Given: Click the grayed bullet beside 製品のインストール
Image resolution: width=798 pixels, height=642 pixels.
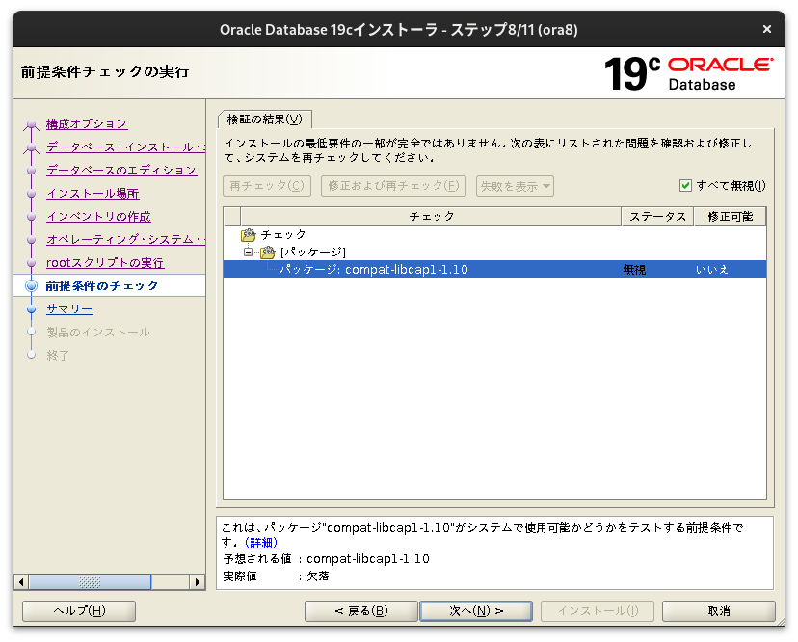Looking at the screenshot, I should click(x=31, y=330).
